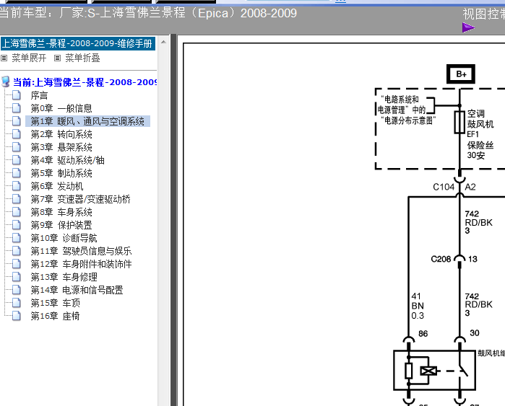Viewport: 505px width, 406px height.
Task: Open 第13章 车身修理
Action: coord(64,277)
